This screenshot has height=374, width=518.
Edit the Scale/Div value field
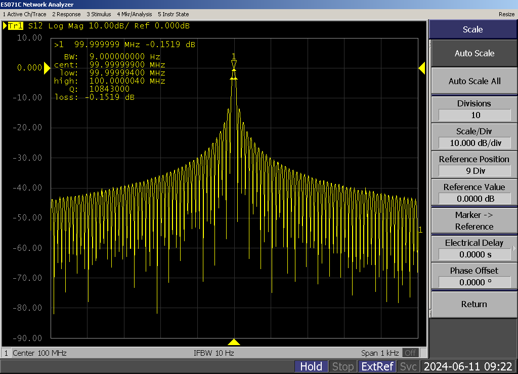pyautogui.click(x=473, y=143)
